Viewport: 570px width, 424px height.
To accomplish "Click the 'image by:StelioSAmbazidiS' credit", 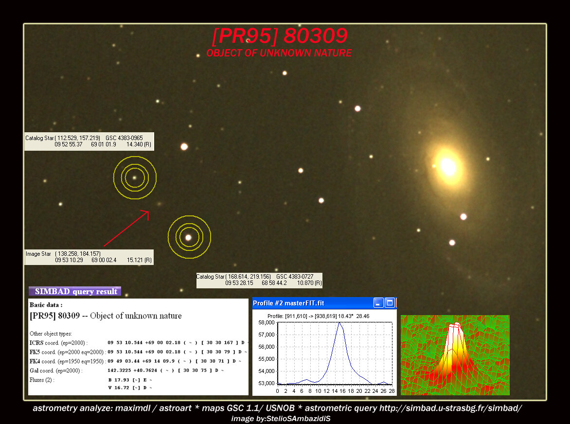I will coord(281,419).
